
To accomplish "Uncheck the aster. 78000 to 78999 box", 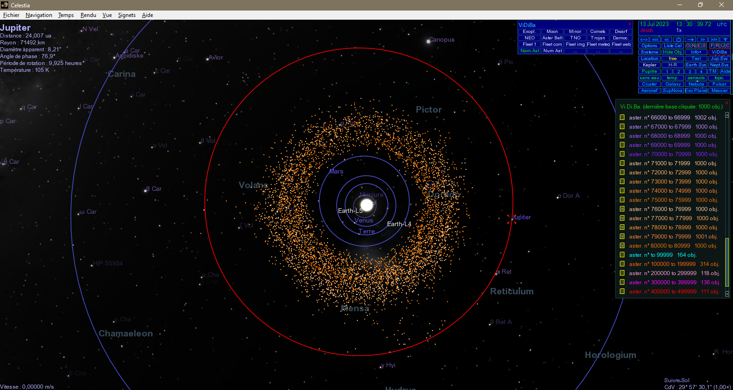I will click(x=622, y=227).
